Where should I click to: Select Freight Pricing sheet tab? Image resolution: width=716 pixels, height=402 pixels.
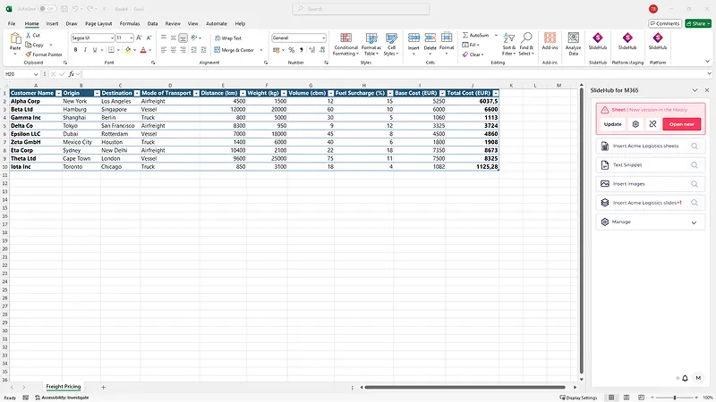coord(63,387)
